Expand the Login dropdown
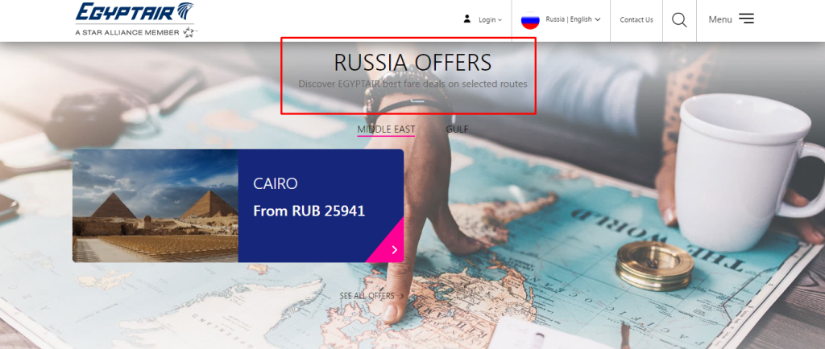Screen dimensions: 825x349 (490, 20)
